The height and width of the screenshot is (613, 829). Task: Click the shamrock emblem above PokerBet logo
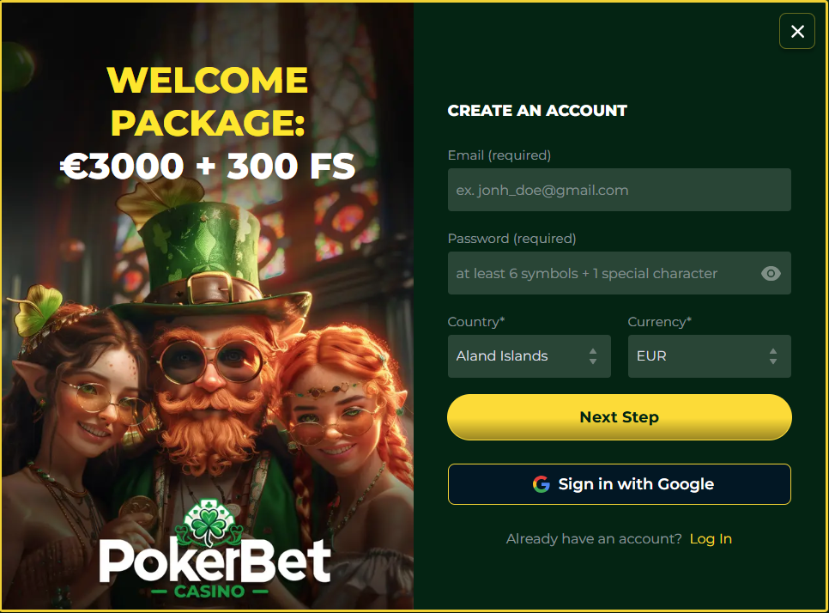210,523
